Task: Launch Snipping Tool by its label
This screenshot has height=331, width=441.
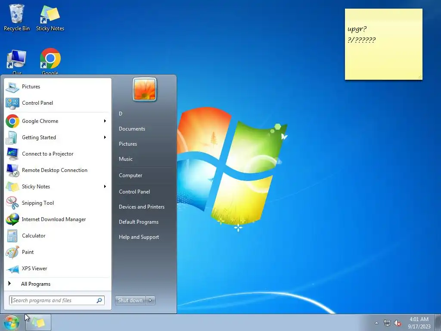Action: click(38, 203)
